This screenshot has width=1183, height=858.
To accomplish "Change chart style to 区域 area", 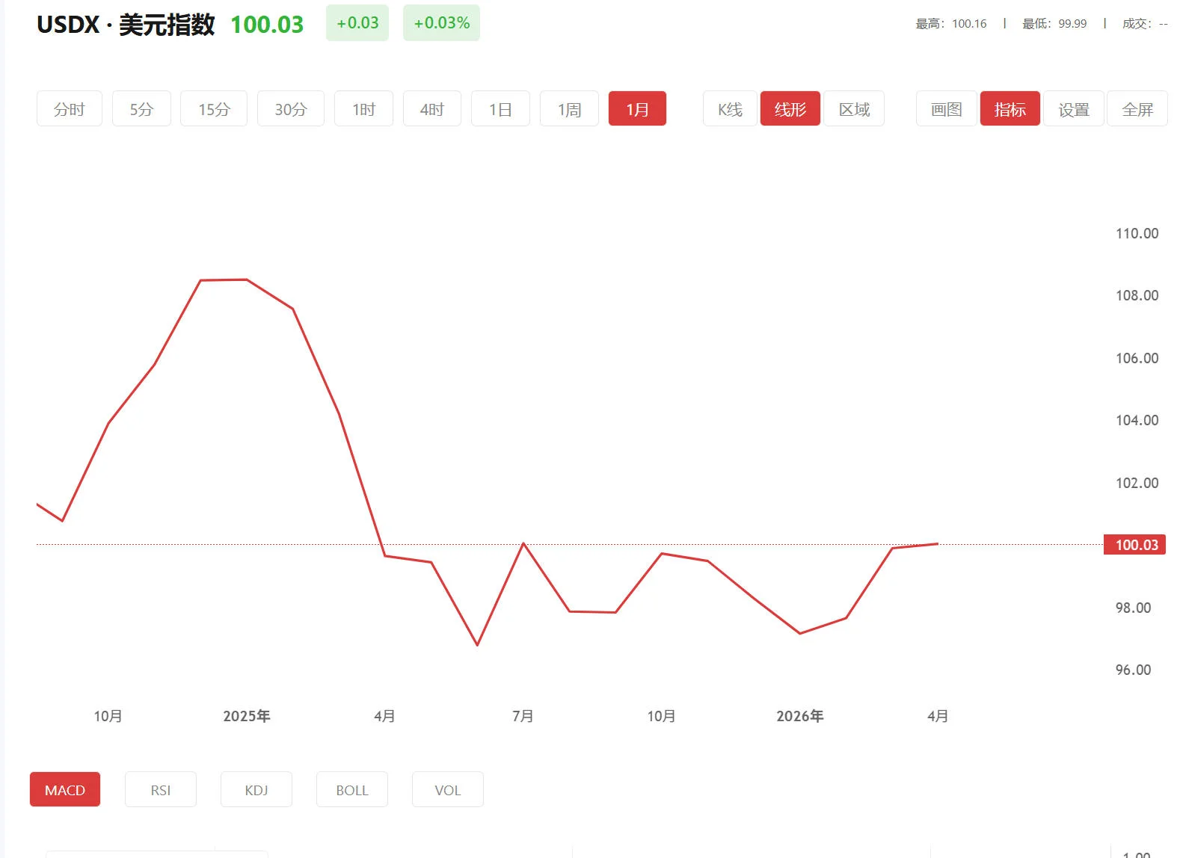I will click(854, 109).
